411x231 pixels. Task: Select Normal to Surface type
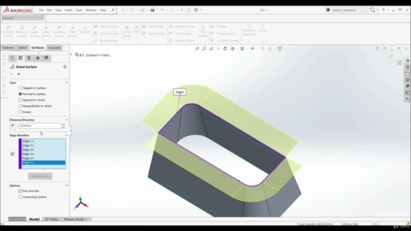click(20, 94)
